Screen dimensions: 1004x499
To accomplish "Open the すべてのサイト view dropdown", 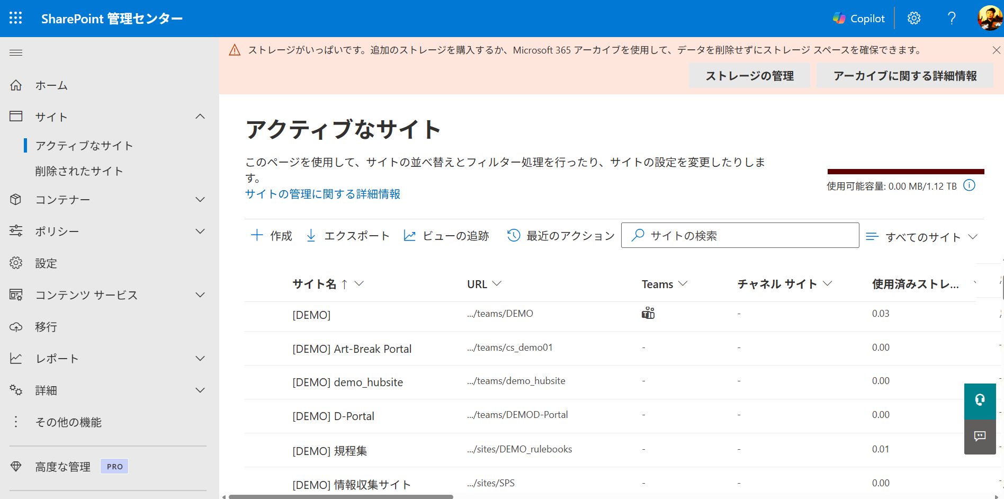I will click(x=922, y=237).
